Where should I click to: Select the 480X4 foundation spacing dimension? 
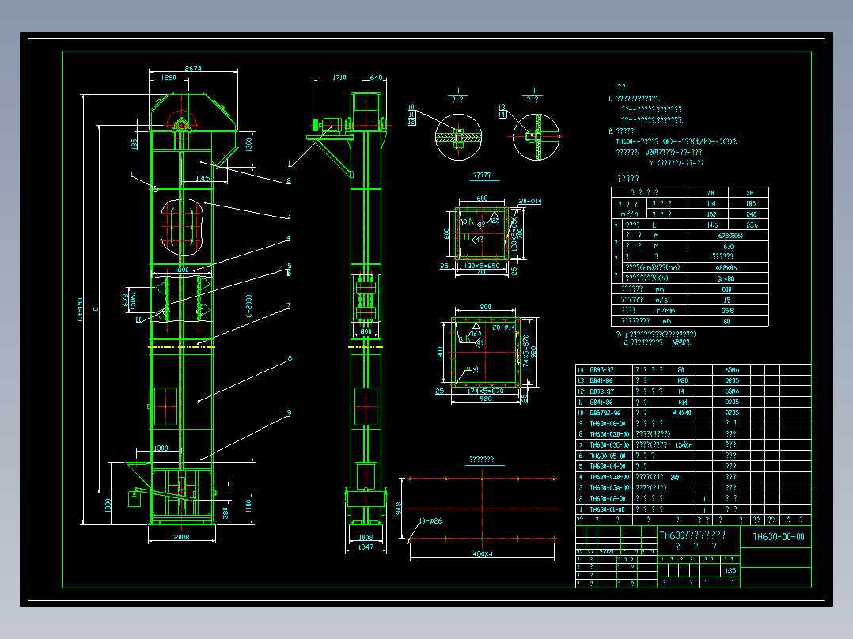pyautogui.click(x=483, y=554)
